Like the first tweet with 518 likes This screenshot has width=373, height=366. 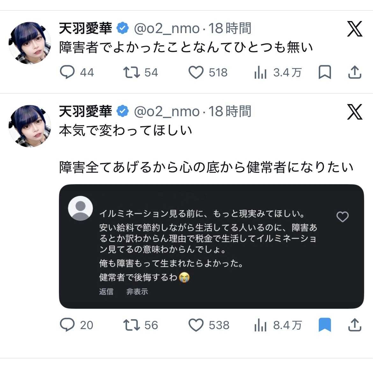[196, 72]
